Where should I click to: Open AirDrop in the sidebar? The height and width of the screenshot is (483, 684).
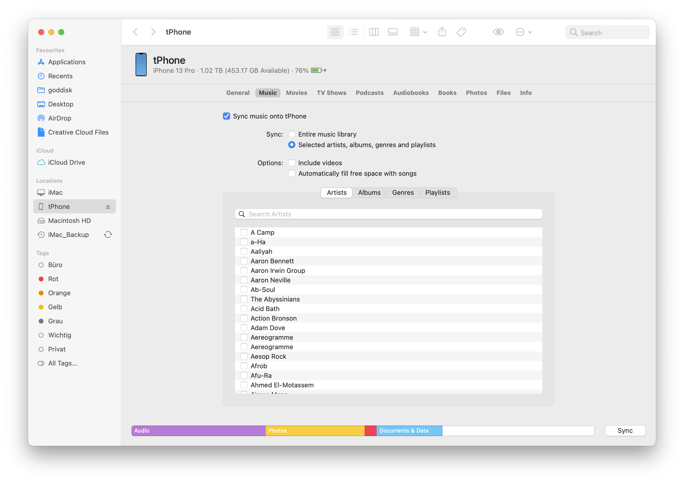pyautogui.click(x=74, y=118)
